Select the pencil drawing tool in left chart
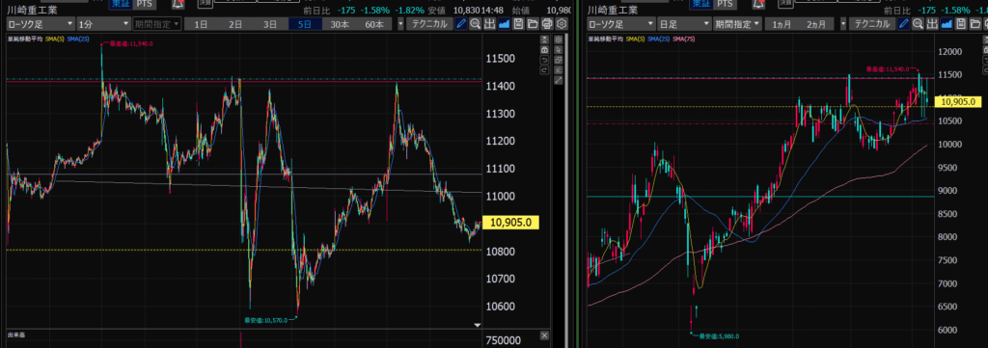 coord(460,24)
